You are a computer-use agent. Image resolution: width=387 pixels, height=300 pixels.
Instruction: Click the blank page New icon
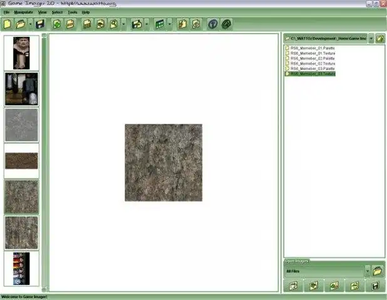[x=8, y=24]
